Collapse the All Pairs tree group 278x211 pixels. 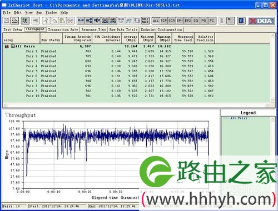click(13, 46)
